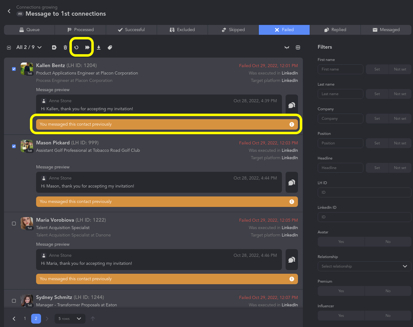Go to previous page with left chevron
Screen dimensions: 413x327
click(14, 319)
